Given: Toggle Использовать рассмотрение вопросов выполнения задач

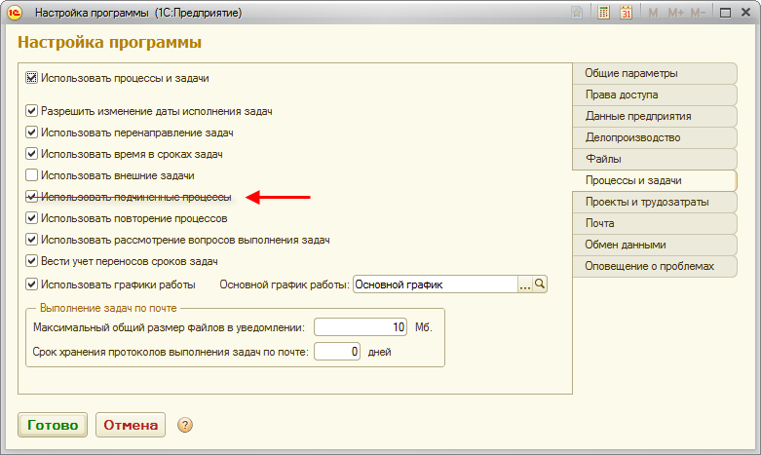Looking at the screenshot, I should [31, 239].
